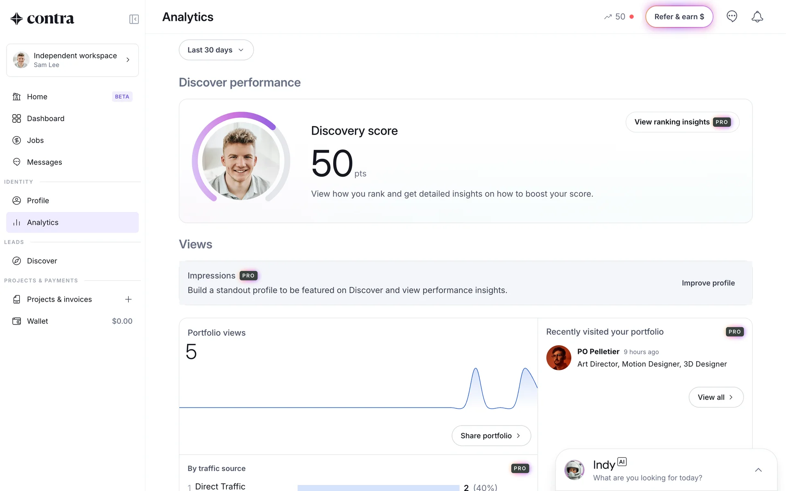Go to Dashboard in sidebar
Image resolution: width=786 pixels, height=491 pixels.
tap(45, 118)
